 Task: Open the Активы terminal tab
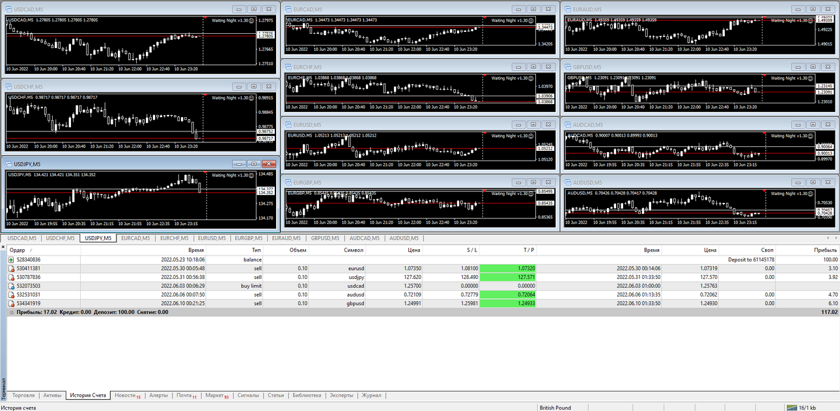pyautogui.click(x=52, y=395)
